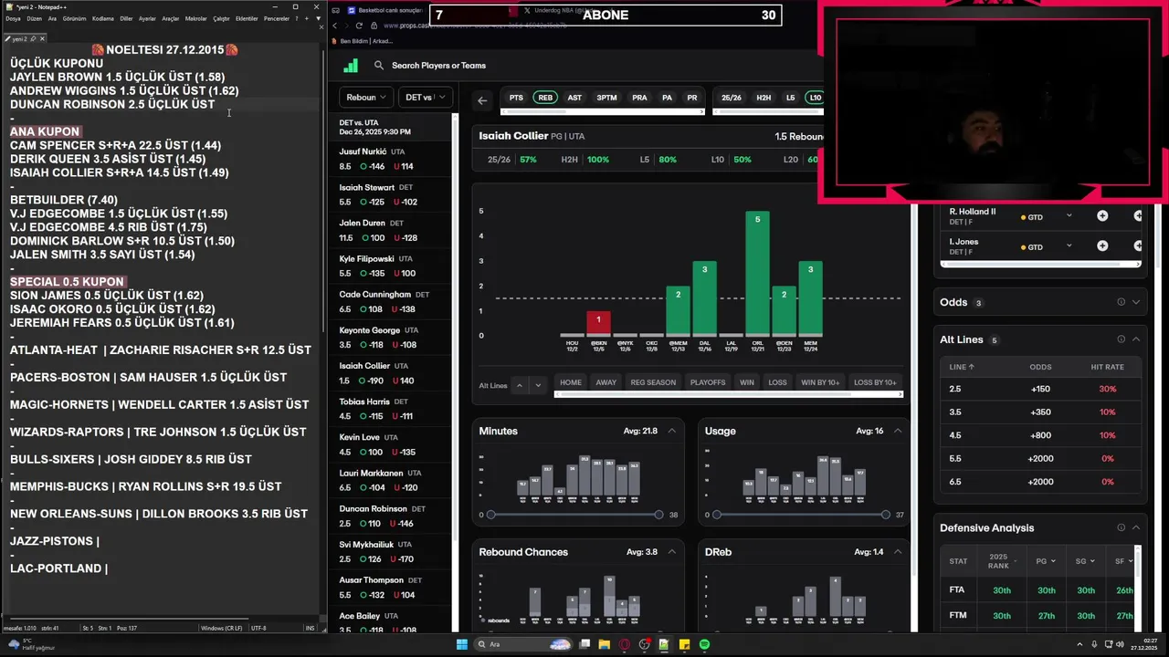The height and width of the screenshot is (657, 1169).
Task: Click the browser back arrow
Action: [335, 26]
